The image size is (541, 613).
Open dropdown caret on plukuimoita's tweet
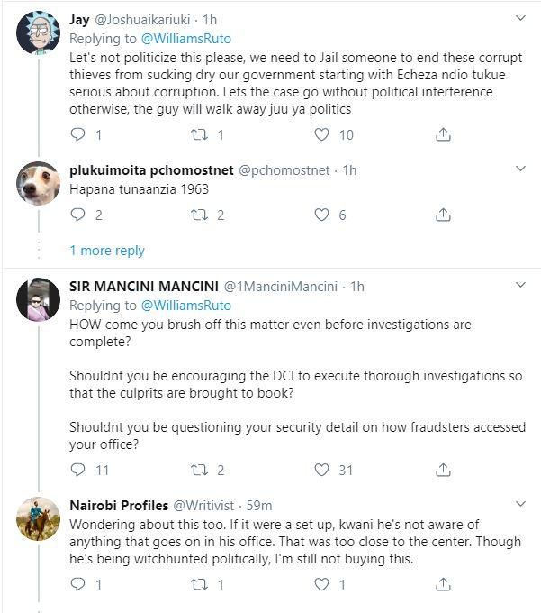point(520,169)
